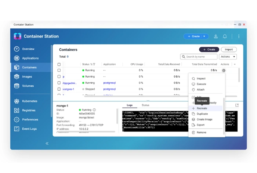The height and width of the screenshot is (173, 257).
Task: Toggle the select-all containers checkbox
Action: pos(59,64)
